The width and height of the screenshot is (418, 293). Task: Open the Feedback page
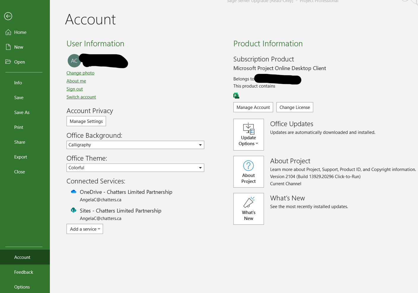pyautogui.click(x=25, y=272)
